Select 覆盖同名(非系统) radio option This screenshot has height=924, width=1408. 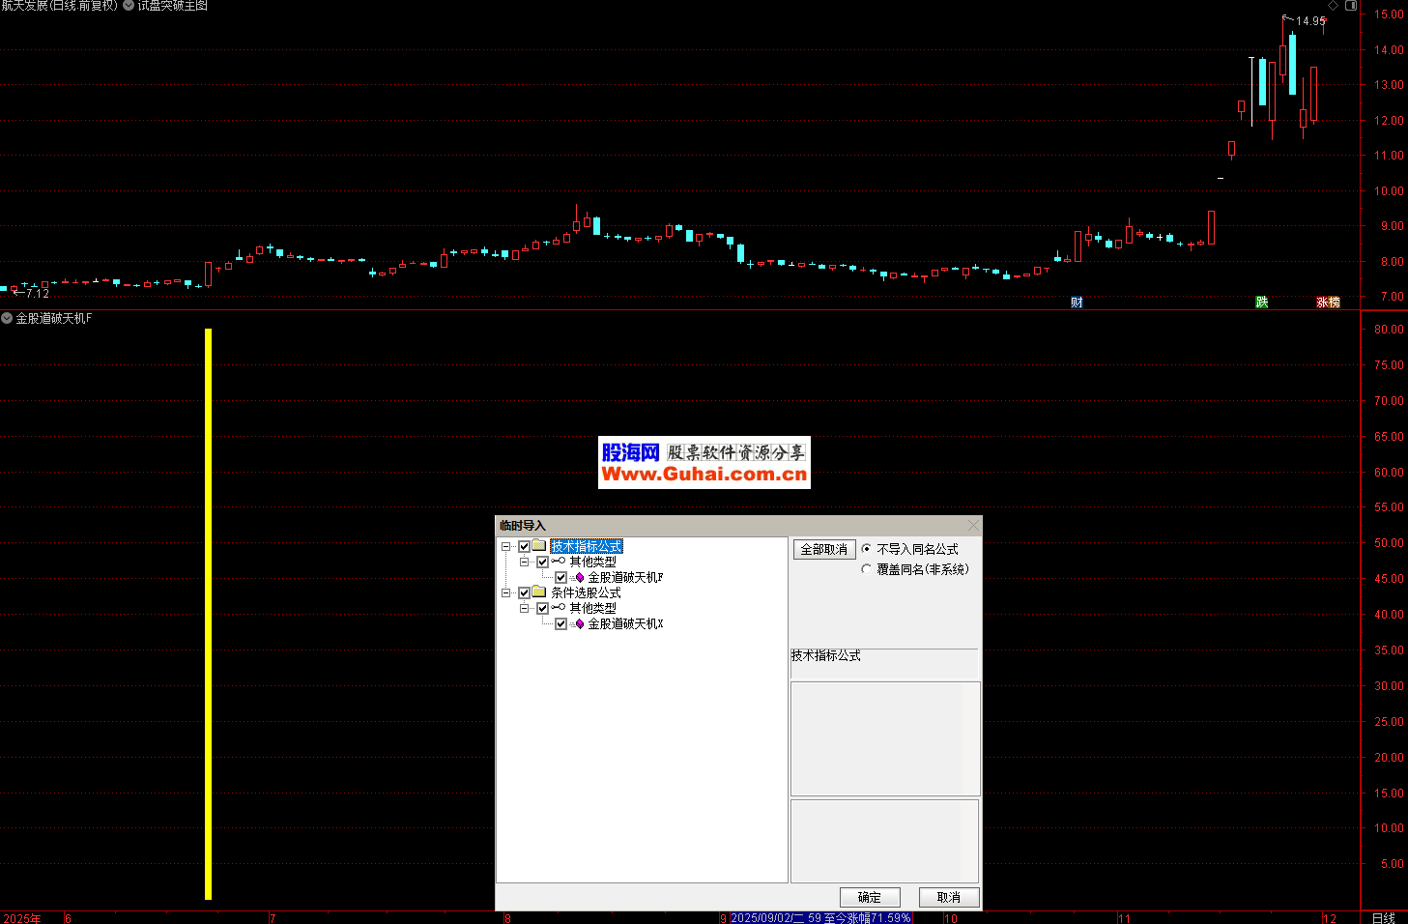pyautogui.click(x=866, y=569)
